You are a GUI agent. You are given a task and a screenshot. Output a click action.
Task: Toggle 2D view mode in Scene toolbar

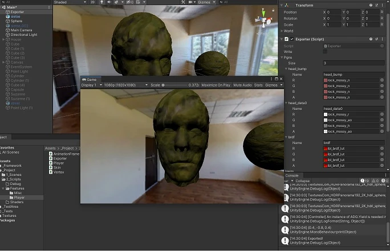(93, 2)
